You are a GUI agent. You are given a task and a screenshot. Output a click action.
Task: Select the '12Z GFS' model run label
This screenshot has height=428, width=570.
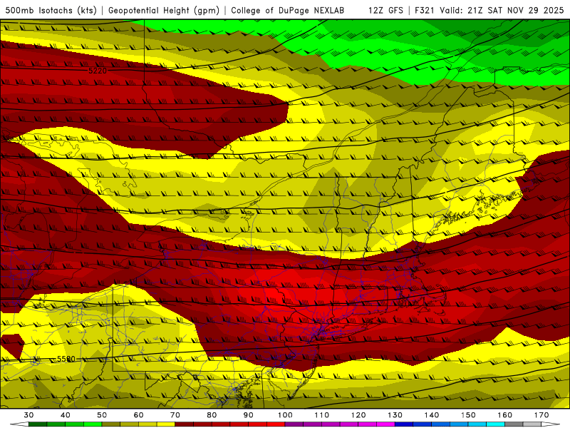[385, 10]
